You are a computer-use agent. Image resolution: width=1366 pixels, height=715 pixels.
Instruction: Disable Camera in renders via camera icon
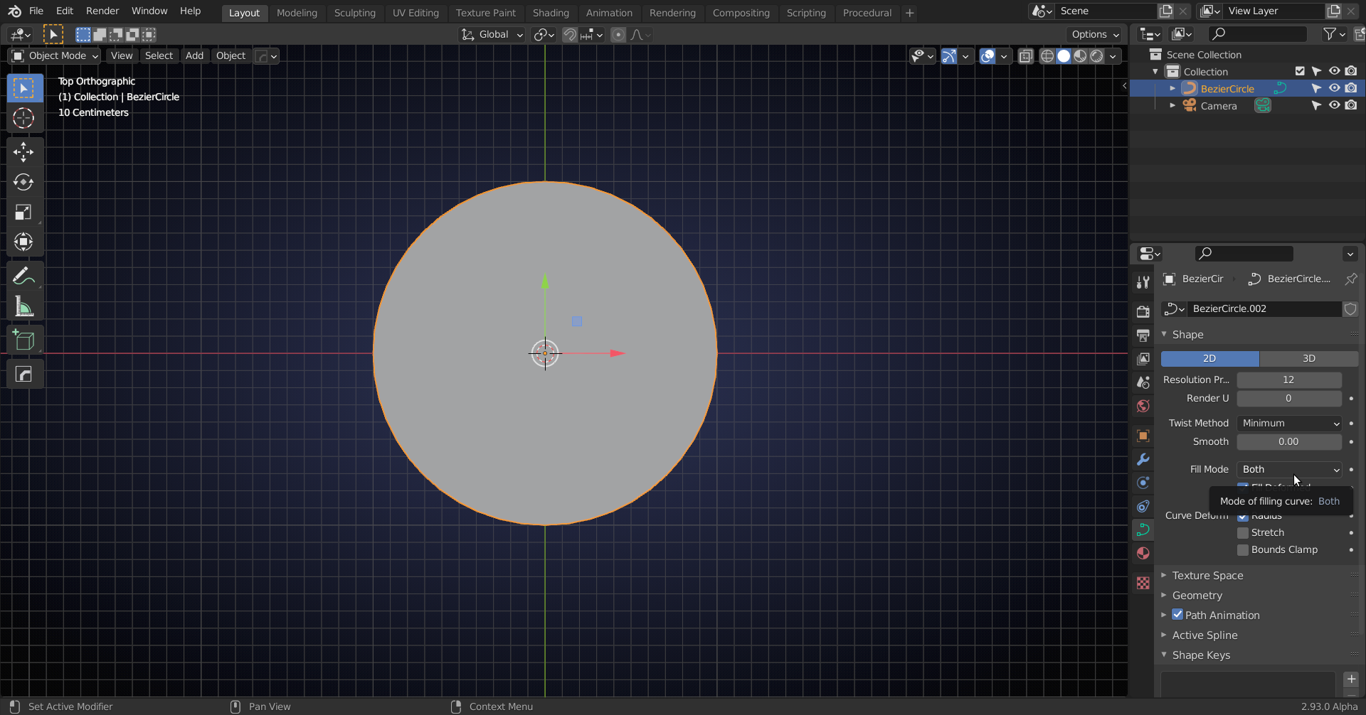pos(1351,105)
